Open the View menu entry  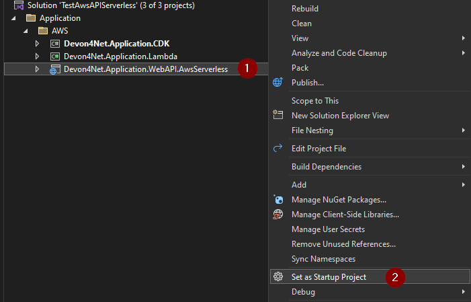(300, 38)
